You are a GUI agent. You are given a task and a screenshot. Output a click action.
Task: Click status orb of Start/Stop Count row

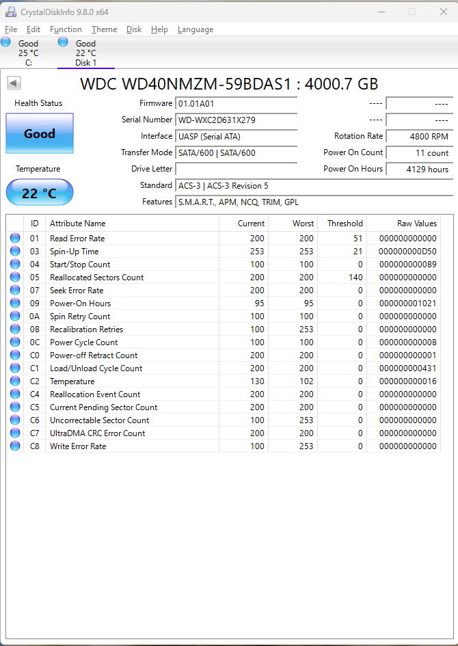tap(15, 264)
